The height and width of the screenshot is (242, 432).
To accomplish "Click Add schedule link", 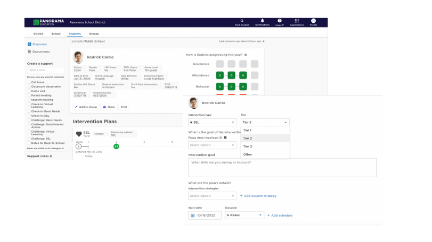I will pos(280,215).
